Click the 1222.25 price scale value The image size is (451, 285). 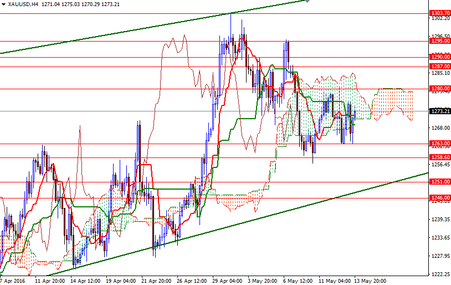pyautogui.click(x=440, y=274)
